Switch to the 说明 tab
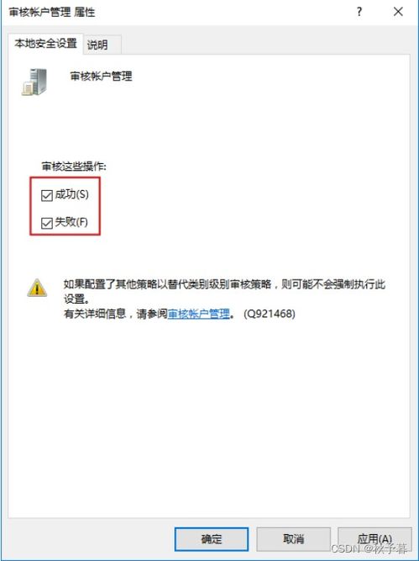Screen dimensions: 419x561 [x=97, y=45]
